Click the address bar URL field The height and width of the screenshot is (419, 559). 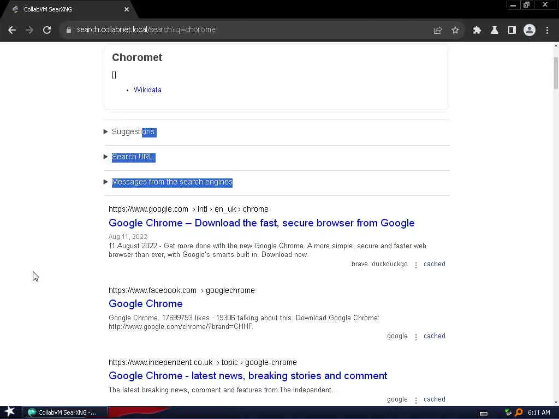click(246, 30)
